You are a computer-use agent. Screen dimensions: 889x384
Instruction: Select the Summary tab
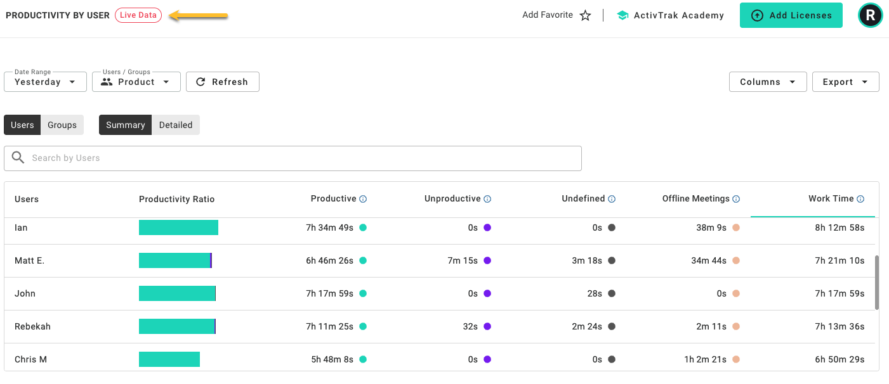[x=126, y=125]
